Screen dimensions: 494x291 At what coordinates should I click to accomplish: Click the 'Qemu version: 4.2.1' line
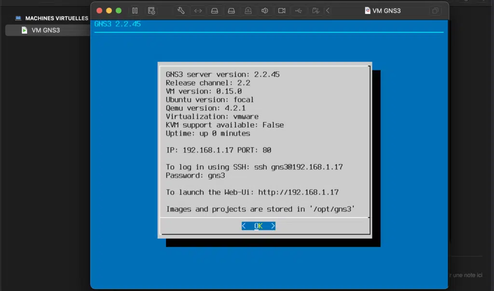pyautogui.click(x=206, y=108)
